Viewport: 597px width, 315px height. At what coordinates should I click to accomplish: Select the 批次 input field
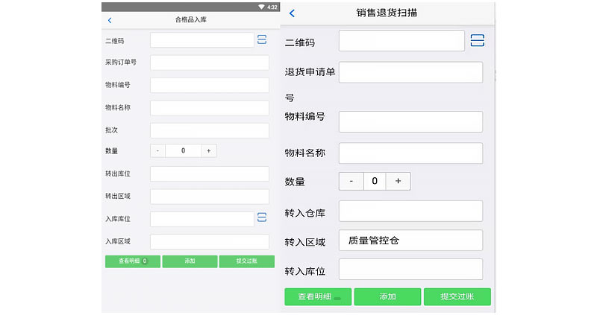209,130
